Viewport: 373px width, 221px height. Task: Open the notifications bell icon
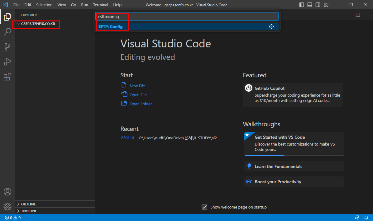[x=366, y=218]
